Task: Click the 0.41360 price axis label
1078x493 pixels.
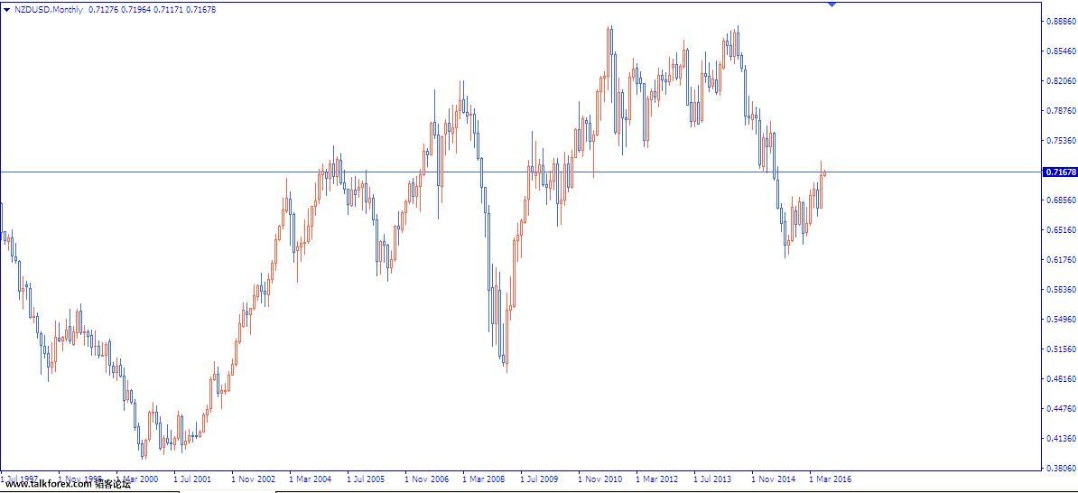Action: pyautogui.click(x=1062, y=439)
